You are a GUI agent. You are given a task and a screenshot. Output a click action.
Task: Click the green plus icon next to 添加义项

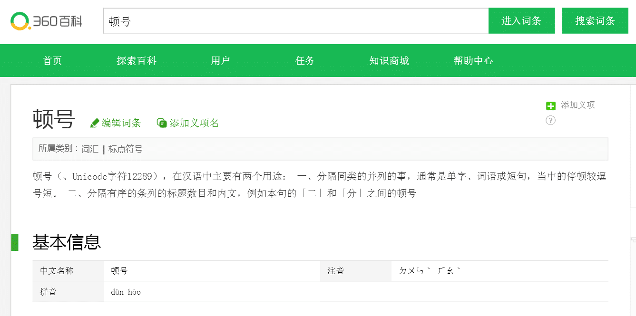551,105
